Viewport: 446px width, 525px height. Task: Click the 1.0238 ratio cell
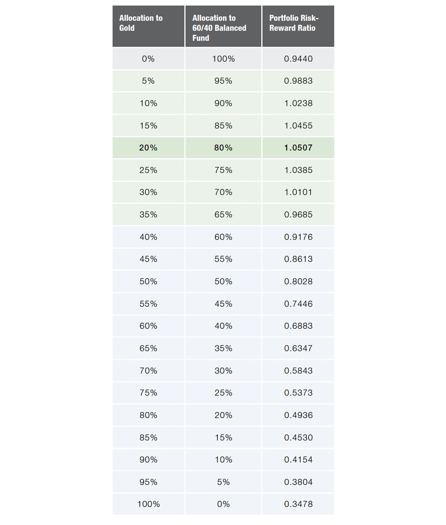point(298,103)
